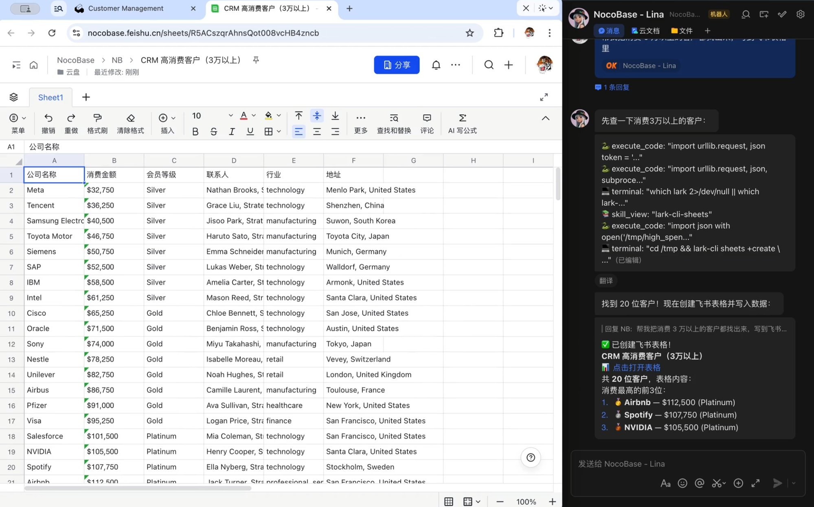814x507 pixels.
Task: Click the translate button under message
Action: [606, 281]
